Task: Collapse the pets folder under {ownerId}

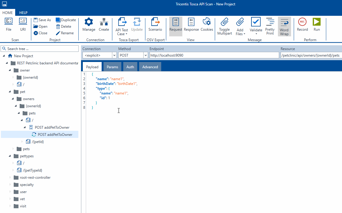Action: [19, 113]
